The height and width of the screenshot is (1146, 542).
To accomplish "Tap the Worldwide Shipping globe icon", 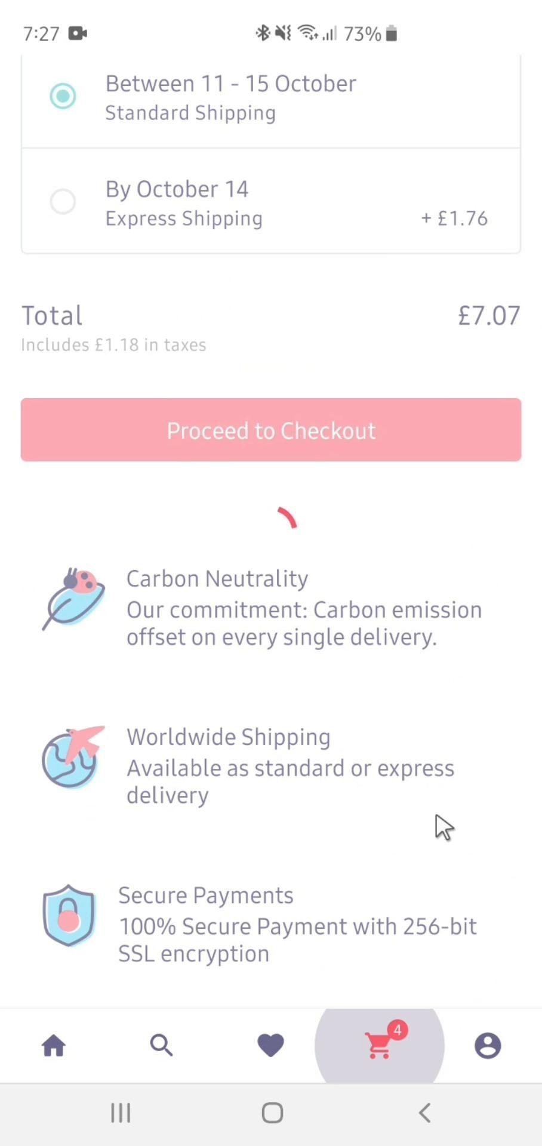I will 72,757.
